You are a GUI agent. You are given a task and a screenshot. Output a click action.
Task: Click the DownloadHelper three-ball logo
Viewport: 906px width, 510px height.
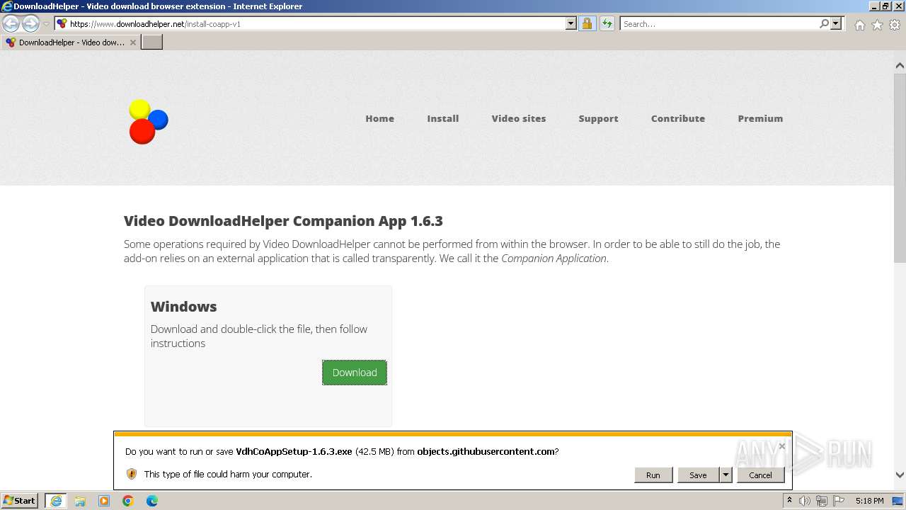coord(148,121)
